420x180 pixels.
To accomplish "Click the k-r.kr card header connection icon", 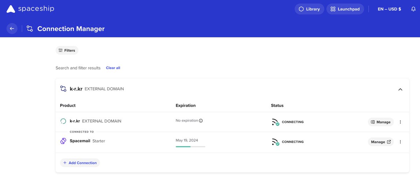I will (x=63, y=89).
